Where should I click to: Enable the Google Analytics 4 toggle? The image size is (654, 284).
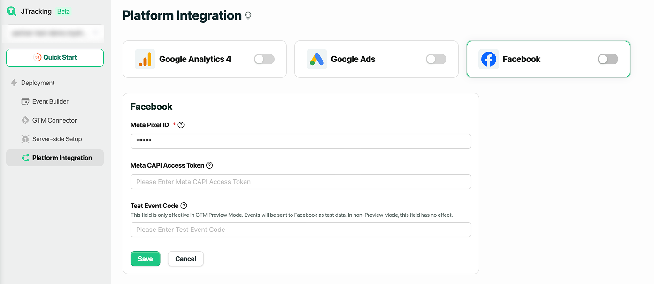[x=264, y=59]
